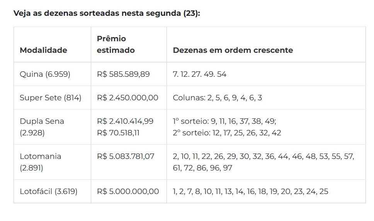
Task: Click the 'Modalidade' column header
Action: (43, 50)
